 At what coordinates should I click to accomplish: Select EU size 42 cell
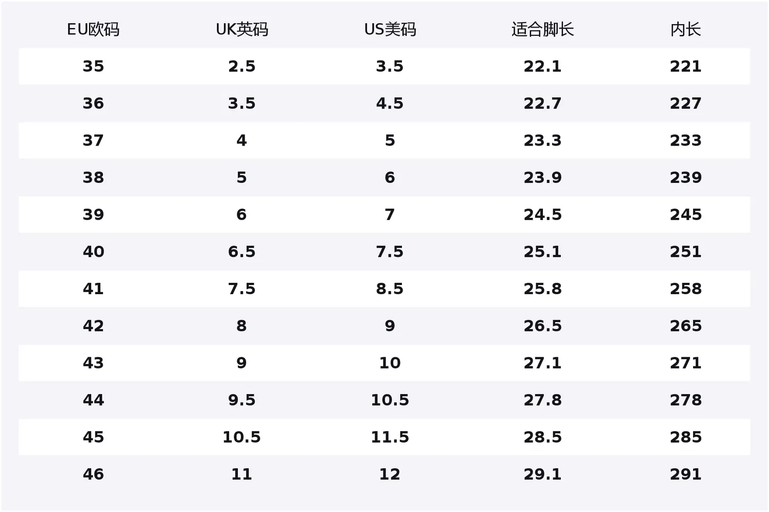click(93, 325)
